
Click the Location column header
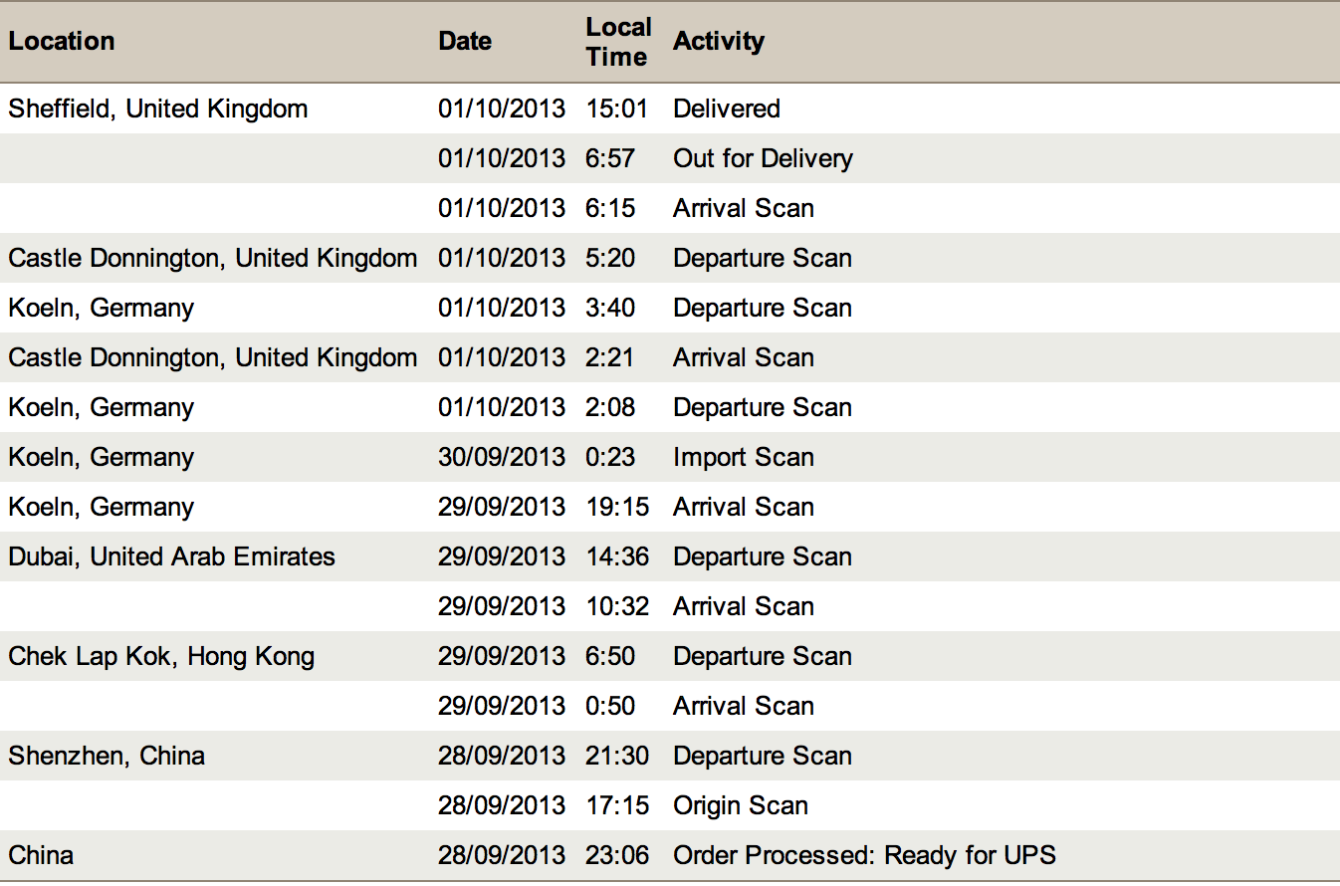click(62, 41)
